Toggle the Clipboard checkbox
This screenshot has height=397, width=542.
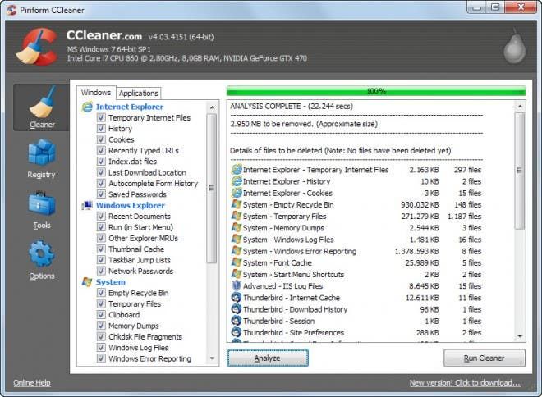point(101,314)
